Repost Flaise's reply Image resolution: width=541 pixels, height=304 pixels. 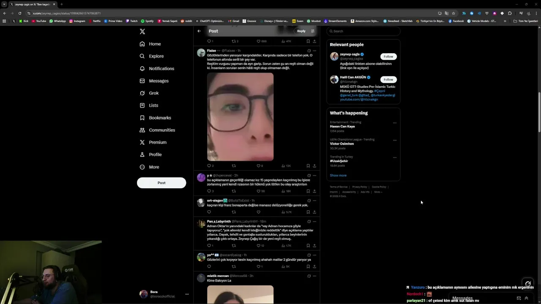(234, 166)
